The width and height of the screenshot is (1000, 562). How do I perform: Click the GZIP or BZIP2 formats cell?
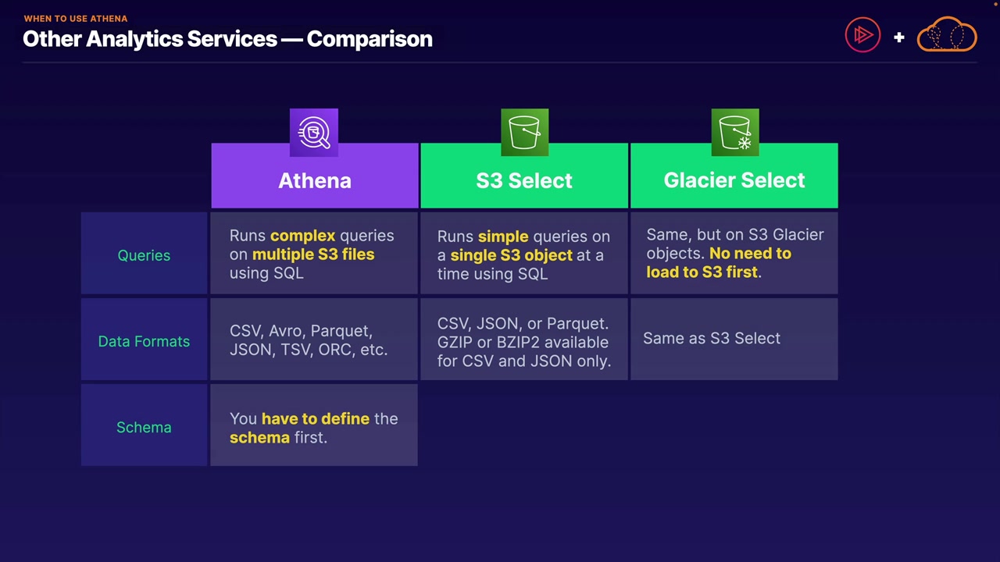click(523, 341)
